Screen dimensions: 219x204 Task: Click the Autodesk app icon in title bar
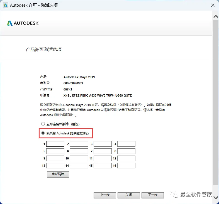(x=6, y=5)
